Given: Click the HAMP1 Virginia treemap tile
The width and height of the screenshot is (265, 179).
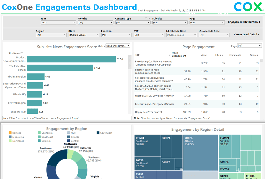Looking at the screenshot, I should 225,147.
